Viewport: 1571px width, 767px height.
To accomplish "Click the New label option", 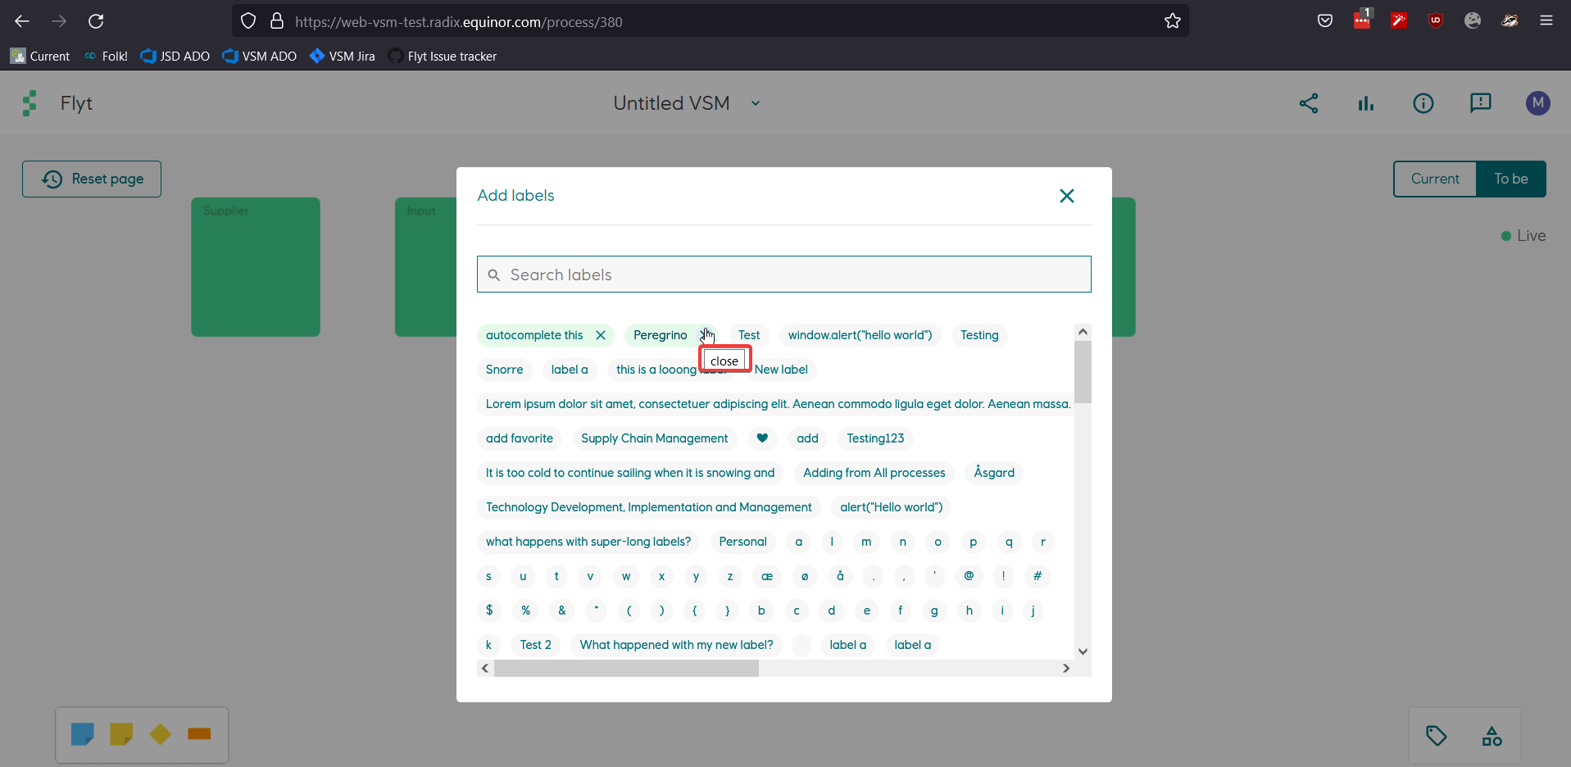I will click(781, 370).
